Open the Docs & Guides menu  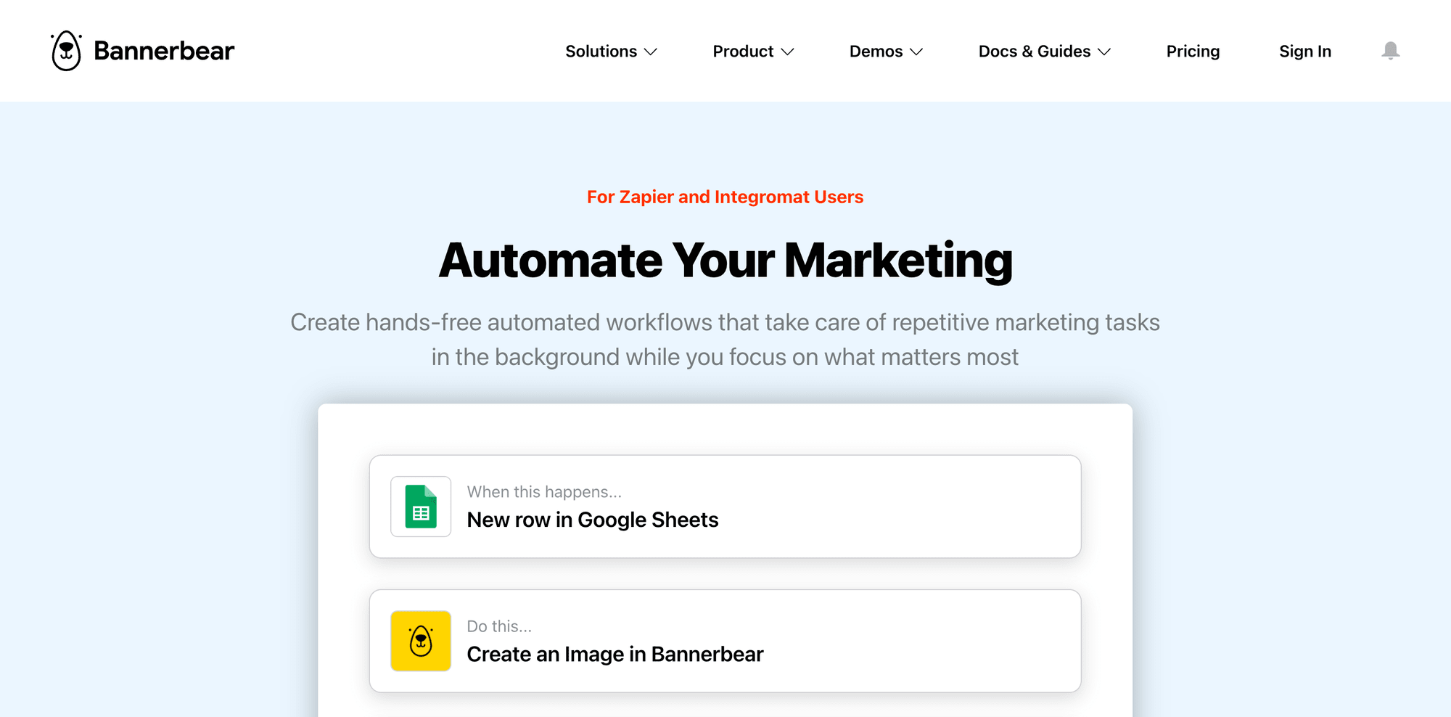coord(1045,52)
